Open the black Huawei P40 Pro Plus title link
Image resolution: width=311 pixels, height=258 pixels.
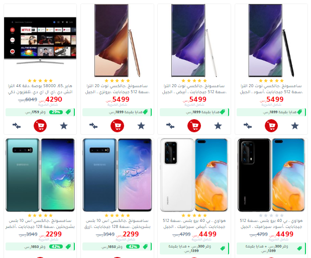click(x=271, y=223)
